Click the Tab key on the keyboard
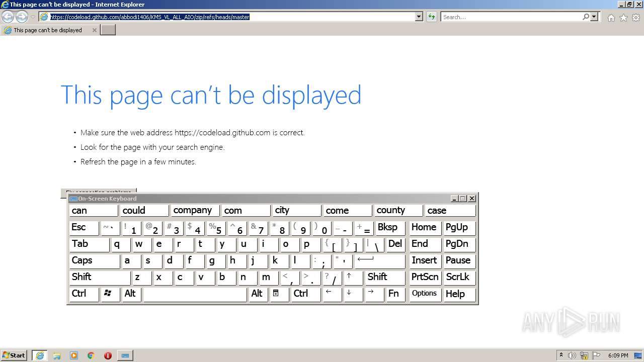644x362 pixels. tap(89, 244)
